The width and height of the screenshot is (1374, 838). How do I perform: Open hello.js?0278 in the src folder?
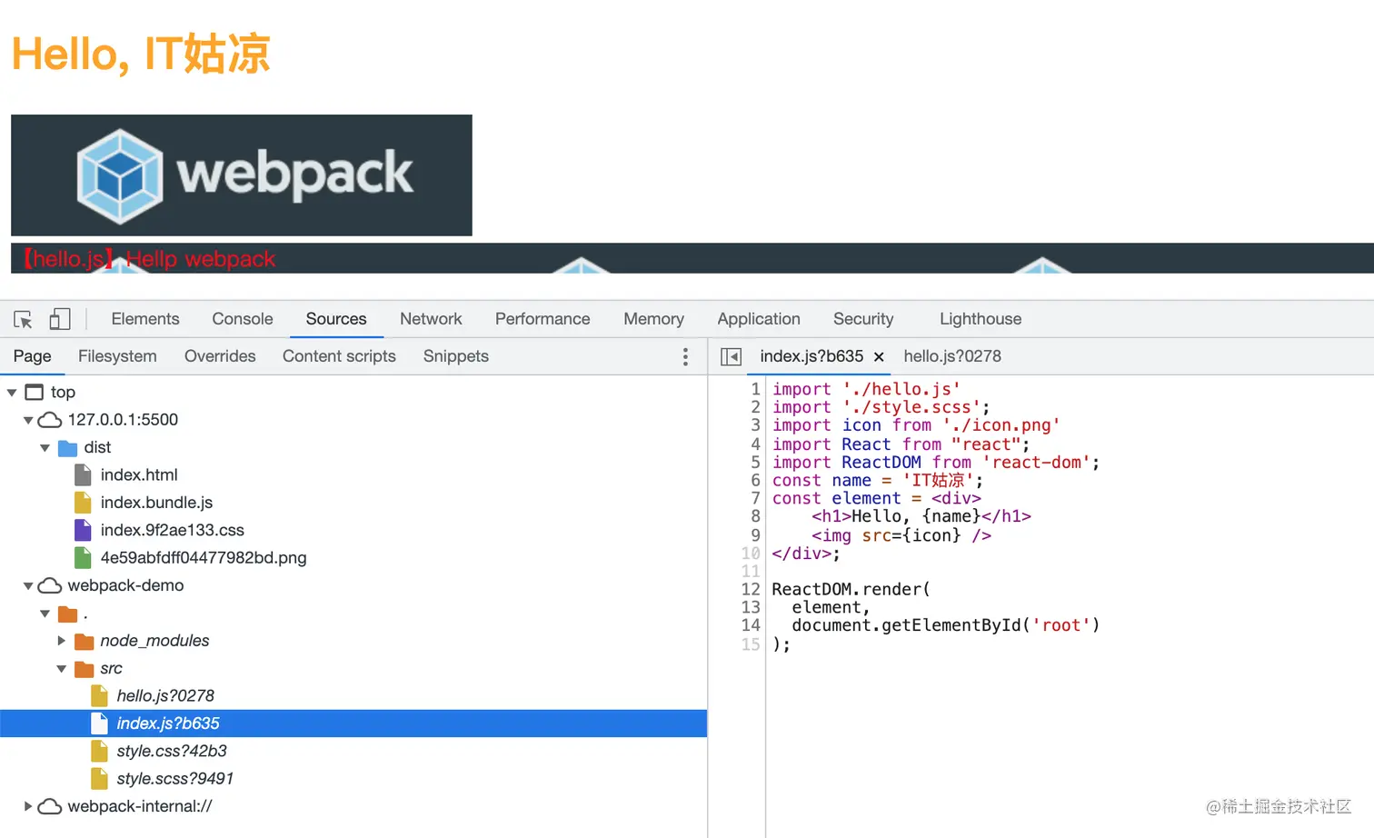coord(165,696)
